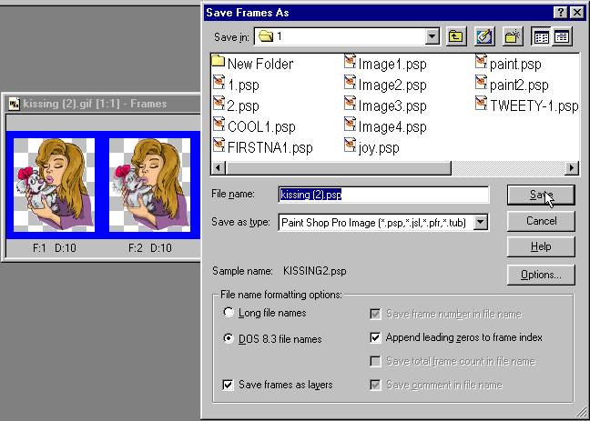Click the Image1.psp file name
Viewport: 590px width, 421px height.
pos(392,65)
